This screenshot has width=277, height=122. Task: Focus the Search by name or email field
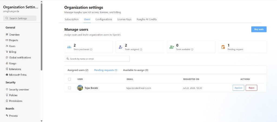(x=97, y=59)
